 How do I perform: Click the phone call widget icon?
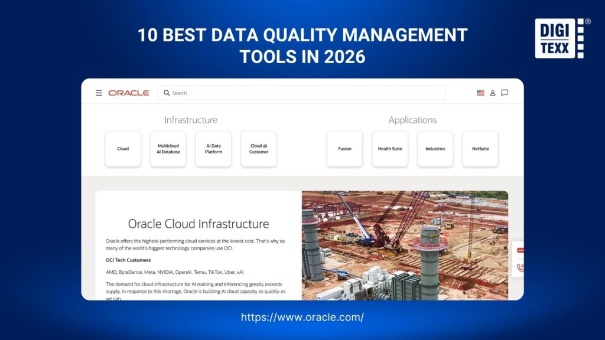click(521, 267)
